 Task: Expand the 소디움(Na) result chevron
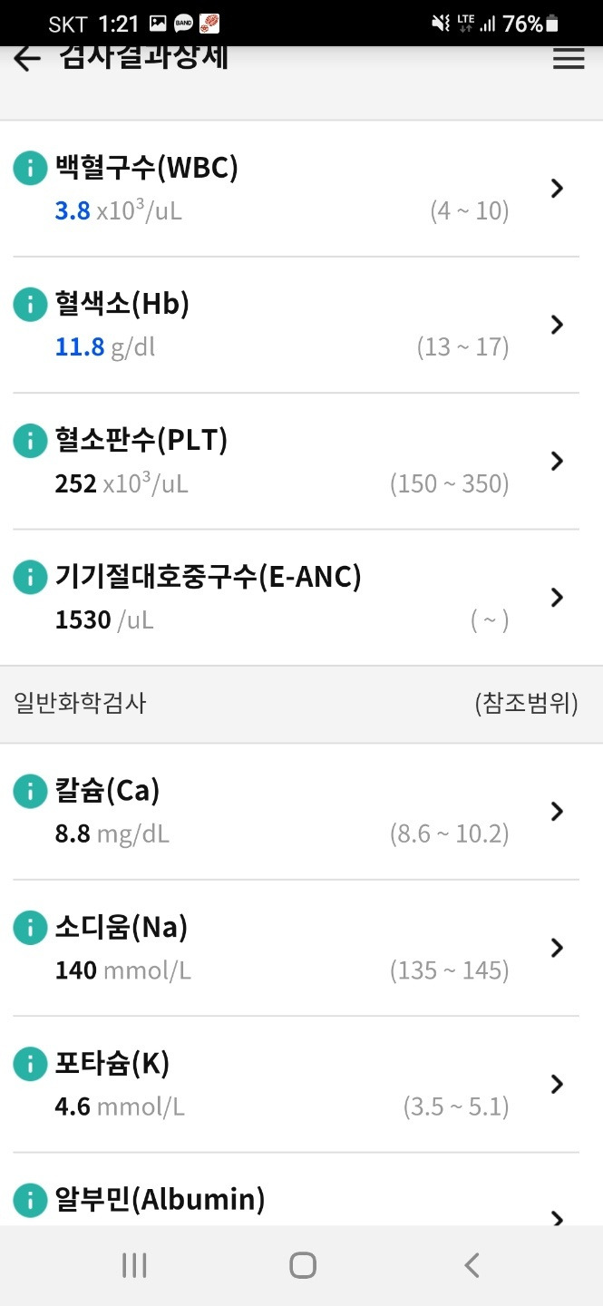[557, 947]
